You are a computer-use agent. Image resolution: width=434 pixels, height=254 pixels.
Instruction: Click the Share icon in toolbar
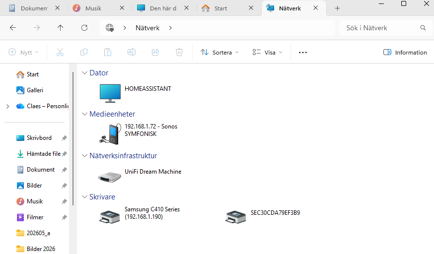pos(155,52)
